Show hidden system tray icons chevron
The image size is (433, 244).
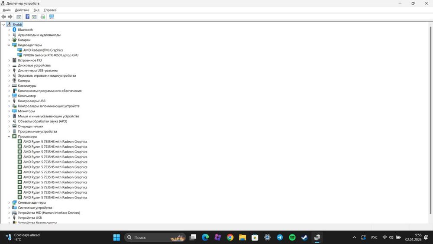coord(354,237)
